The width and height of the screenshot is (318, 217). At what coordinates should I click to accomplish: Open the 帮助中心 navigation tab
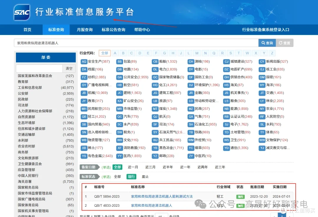pyautogui.click(x=142, y=30)
